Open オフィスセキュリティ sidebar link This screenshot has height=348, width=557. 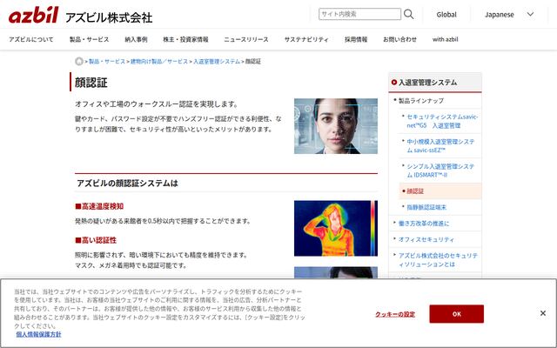pyautogui.click(x=426, y=239)
